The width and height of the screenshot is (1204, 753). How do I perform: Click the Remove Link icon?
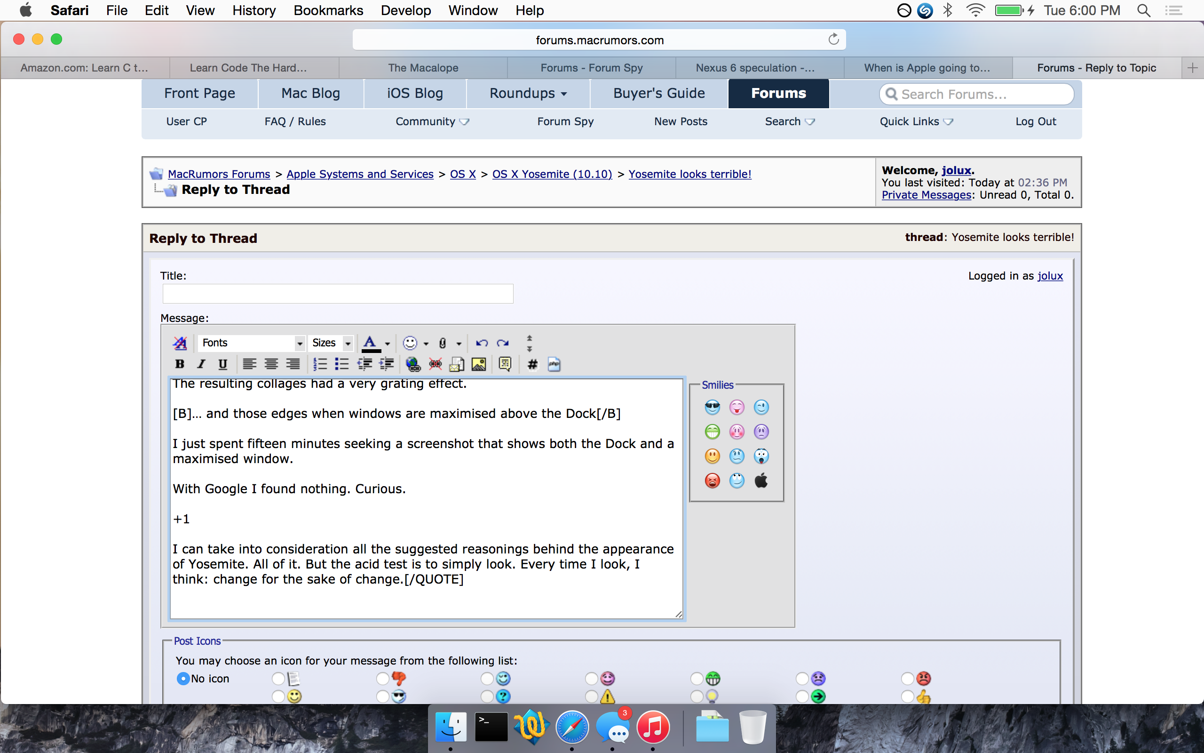(436, 364)
